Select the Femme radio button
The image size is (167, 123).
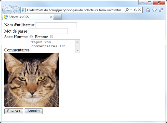[x=51, y=37]
